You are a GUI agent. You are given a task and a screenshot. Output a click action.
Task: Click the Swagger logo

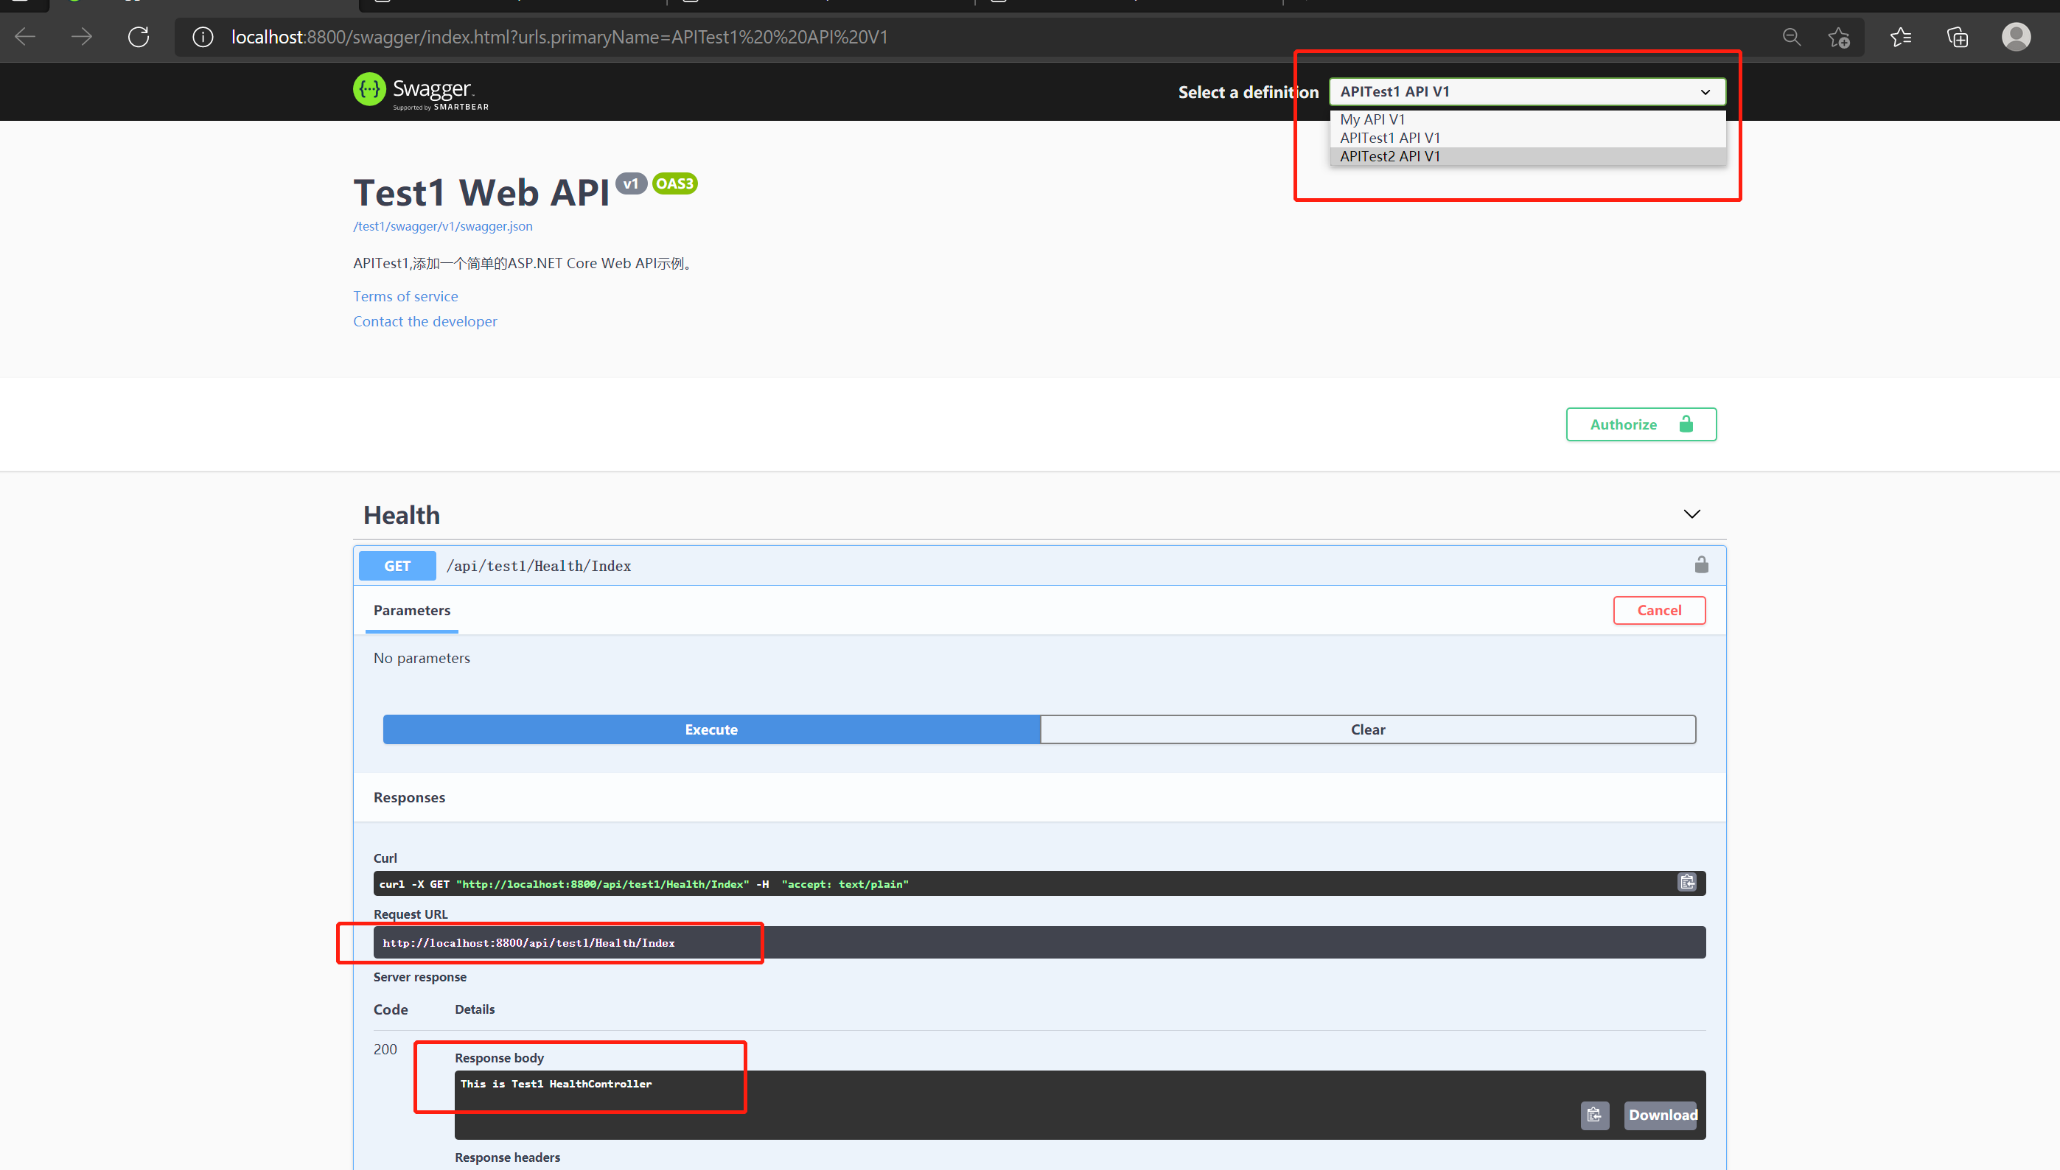pos(421,91)
